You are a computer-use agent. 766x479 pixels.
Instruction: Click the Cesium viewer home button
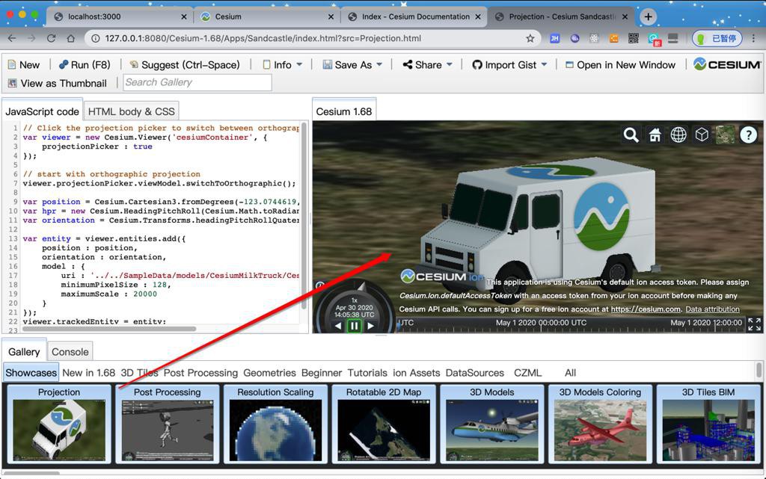click(x=655, y=135)
